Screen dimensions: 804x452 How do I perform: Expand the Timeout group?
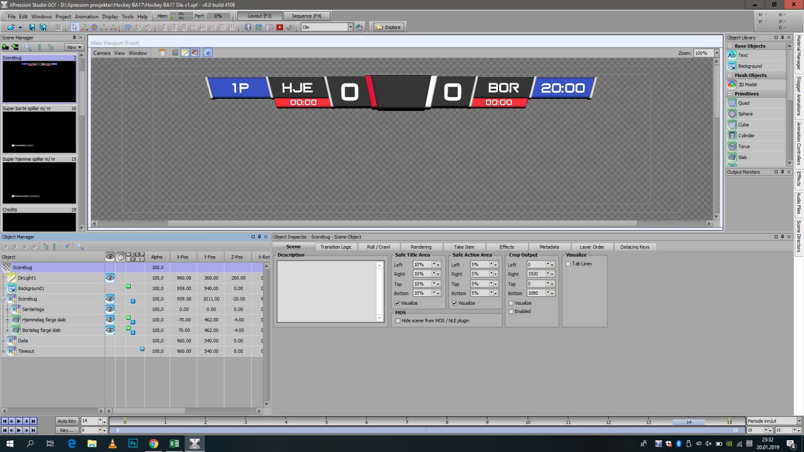click(x=4, y=351)
